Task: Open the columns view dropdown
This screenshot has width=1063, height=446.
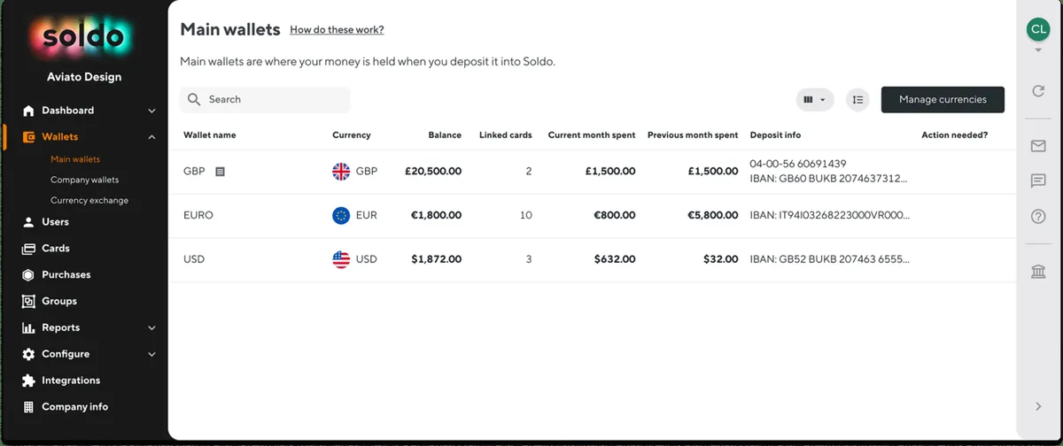Action: [815, 100]
